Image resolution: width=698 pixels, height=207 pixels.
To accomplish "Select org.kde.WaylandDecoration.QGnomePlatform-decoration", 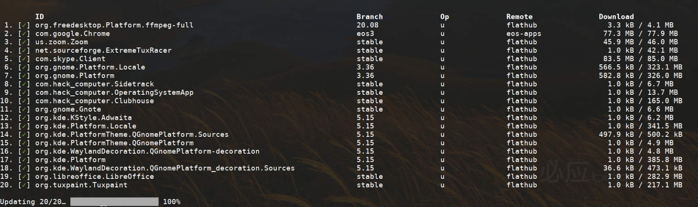I will [147, 151].
